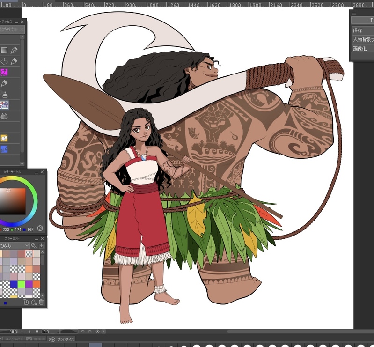The width and height of the screenshot is (374, 347).
Task: Switch to the ブラシサイズ tab
Action: tap(62, 339)
